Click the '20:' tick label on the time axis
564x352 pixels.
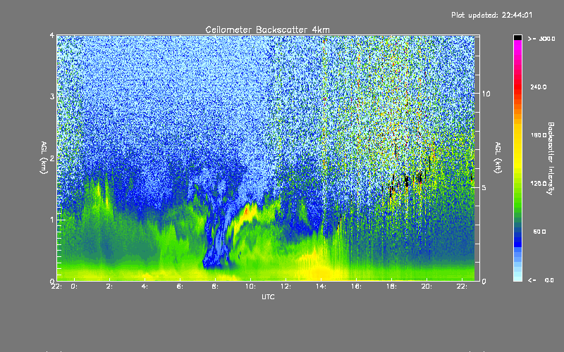[427, 287]
